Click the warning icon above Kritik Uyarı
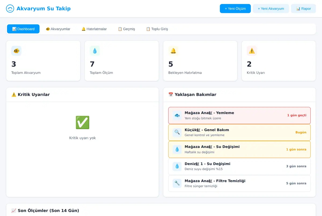 pos(252,51)
